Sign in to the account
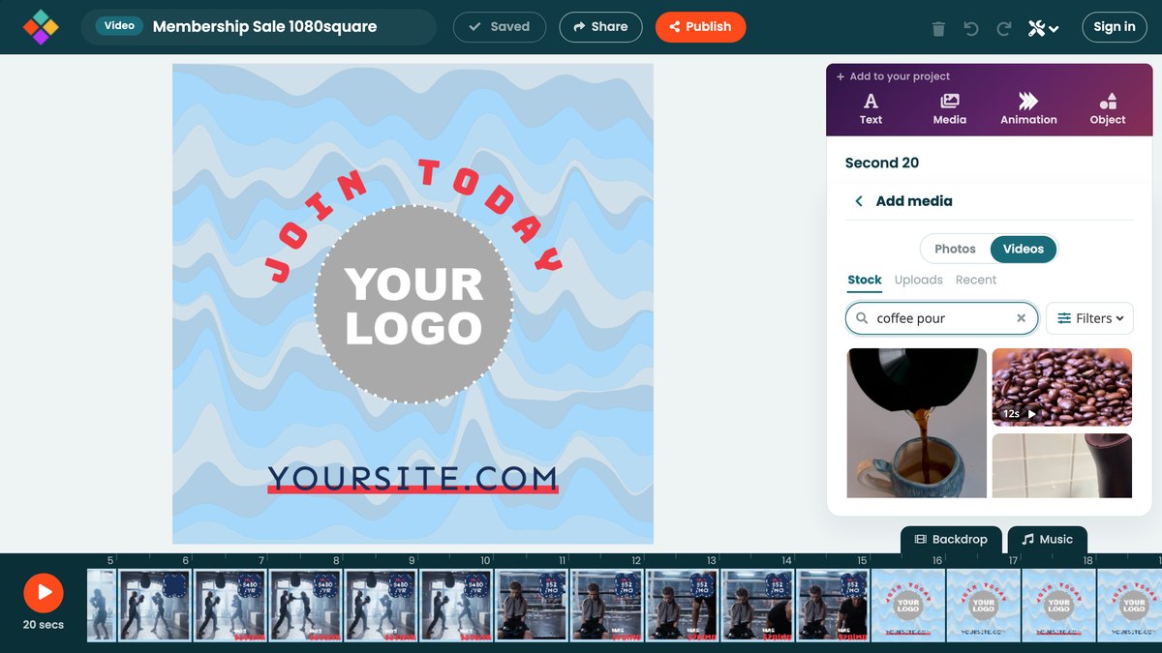This screenshot has height=653, width=1162. pyautogui.click(x=1115, y=27)
